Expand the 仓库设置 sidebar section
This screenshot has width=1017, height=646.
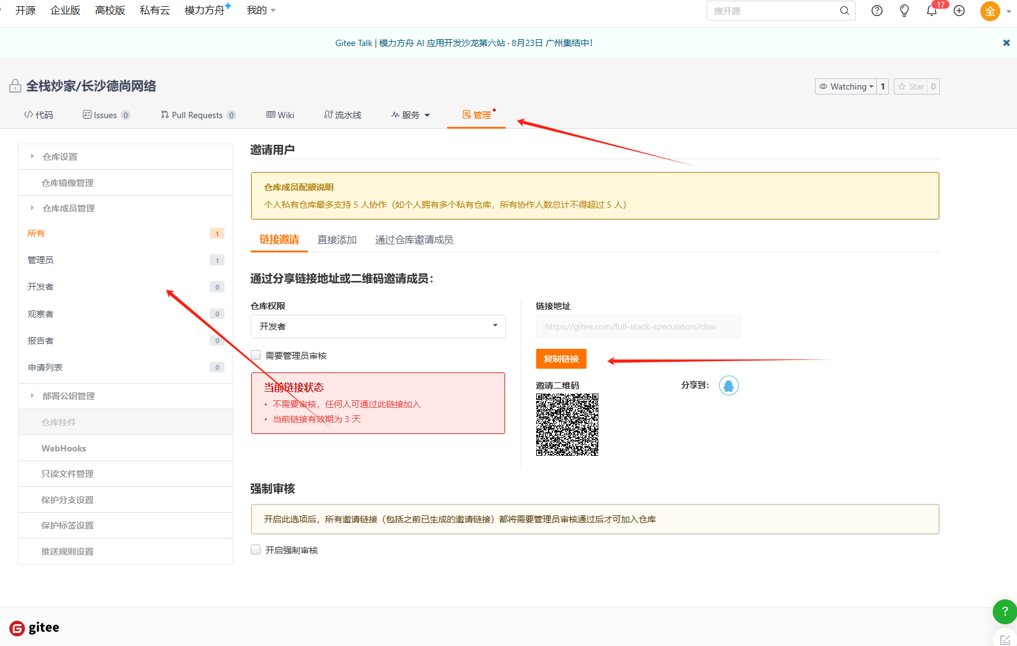(x=60, y=157)
